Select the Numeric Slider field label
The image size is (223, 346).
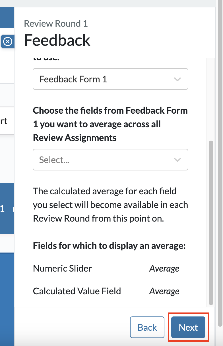(x=63, y=268)
